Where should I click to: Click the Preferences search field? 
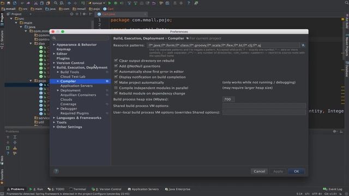click(81, 38)
